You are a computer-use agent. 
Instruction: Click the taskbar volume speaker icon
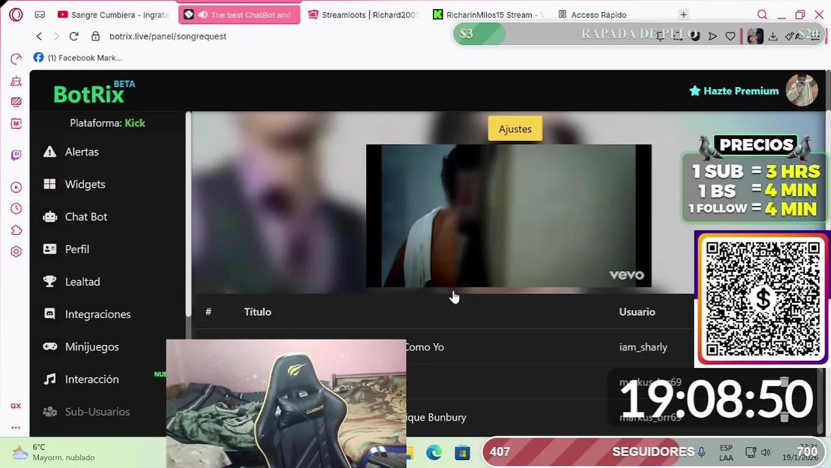765,452
